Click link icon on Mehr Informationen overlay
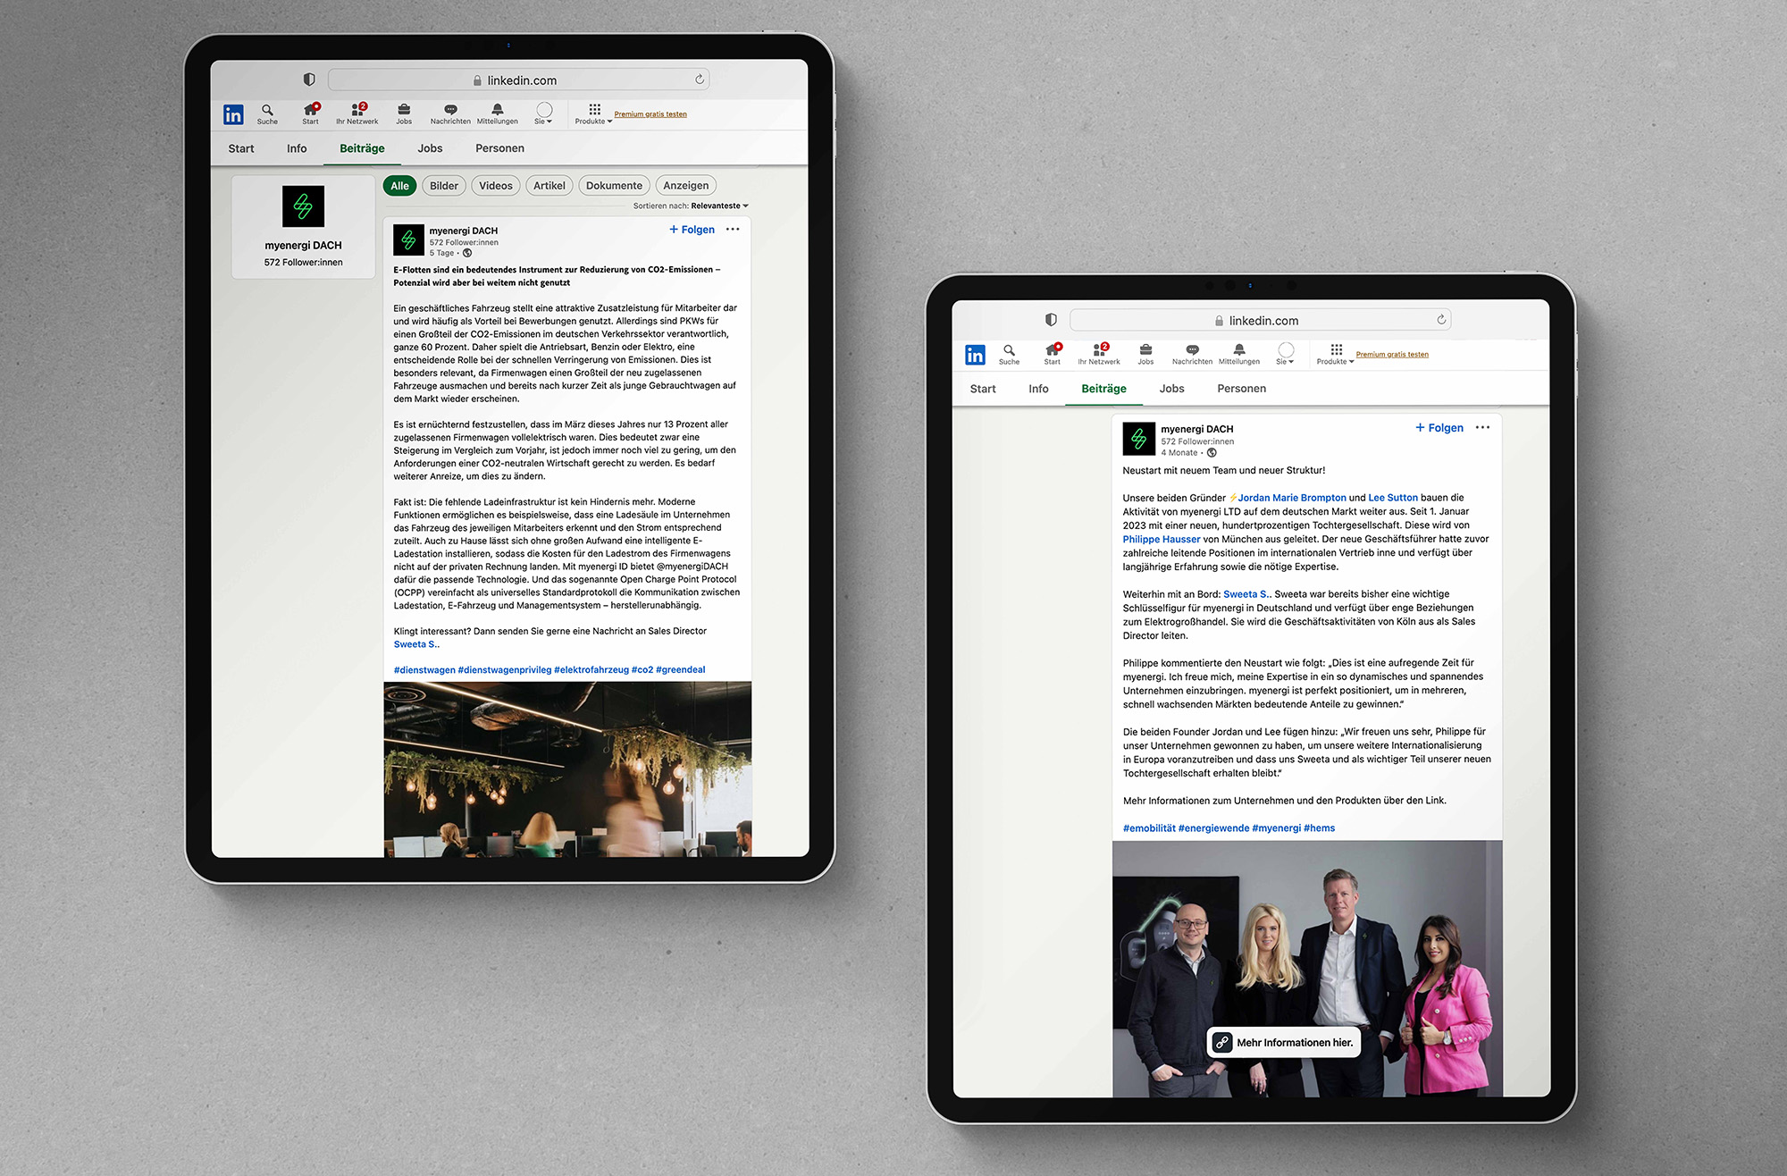Image resolution: width=1787 pixels, height=1176 pixels. (1222, 1042)
